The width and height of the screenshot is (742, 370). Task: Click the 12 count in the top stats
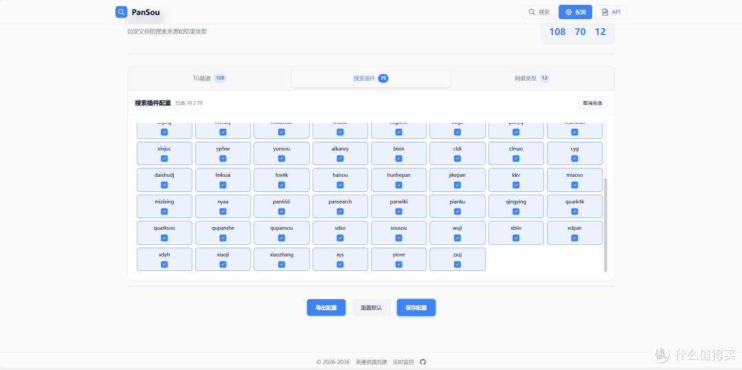pyautogui.click(x=600, y=32)
